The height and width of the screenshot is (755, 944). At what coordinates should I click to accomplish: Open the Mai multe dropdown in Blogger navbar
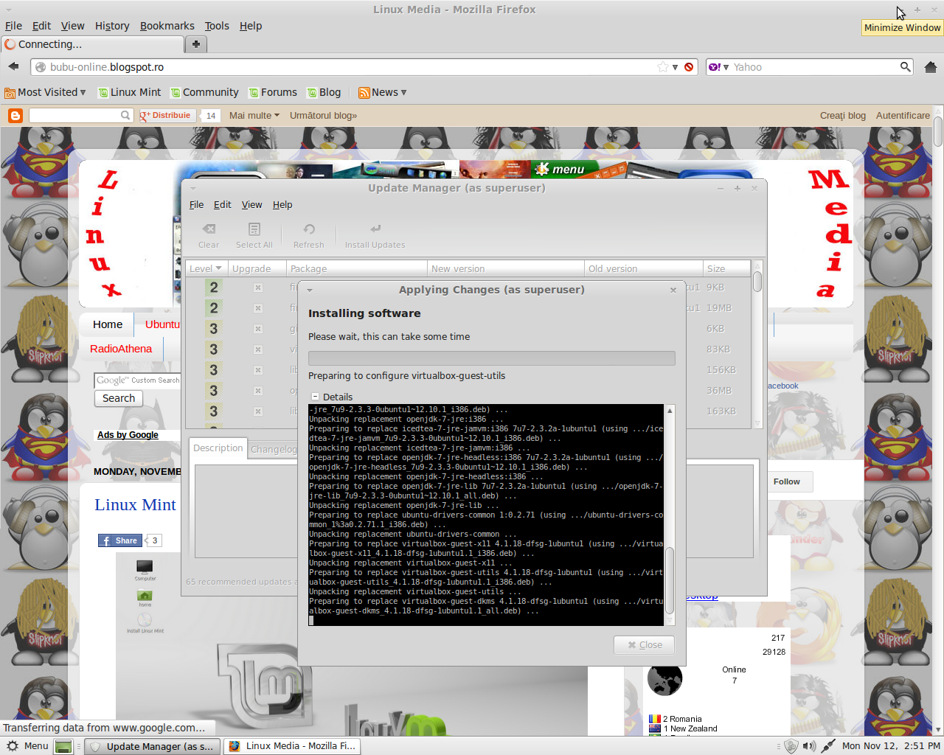pyautogui.click(x=254, y=116)
